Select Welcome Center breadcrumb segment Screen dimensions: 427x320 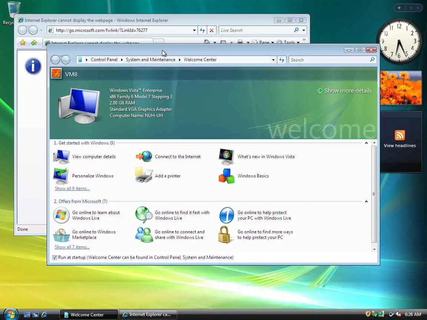click(200, 60)
